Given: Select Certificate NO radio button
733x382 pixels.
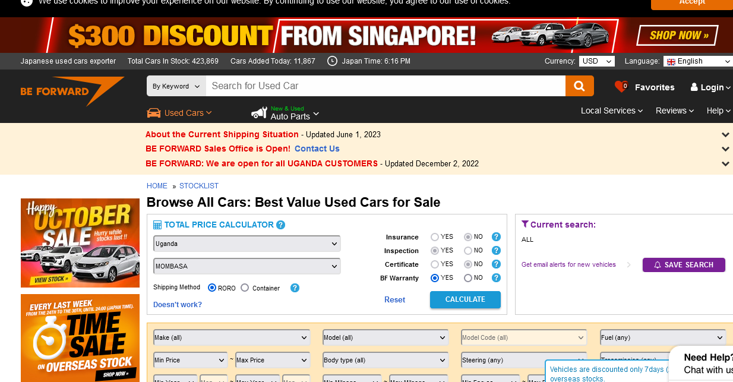Looking at the screenshot, I should pos(468,264).
